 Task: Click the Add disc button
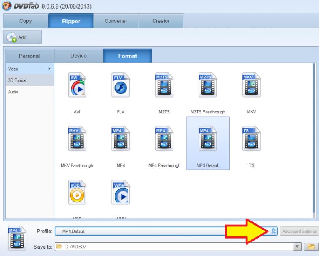click(x=22, y=37)
